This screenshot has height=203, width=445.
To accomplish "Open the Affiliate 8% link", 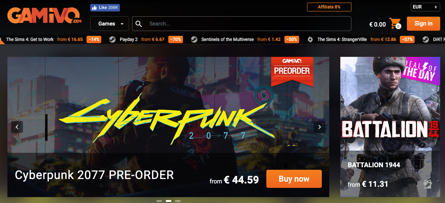I will (329, 7).
